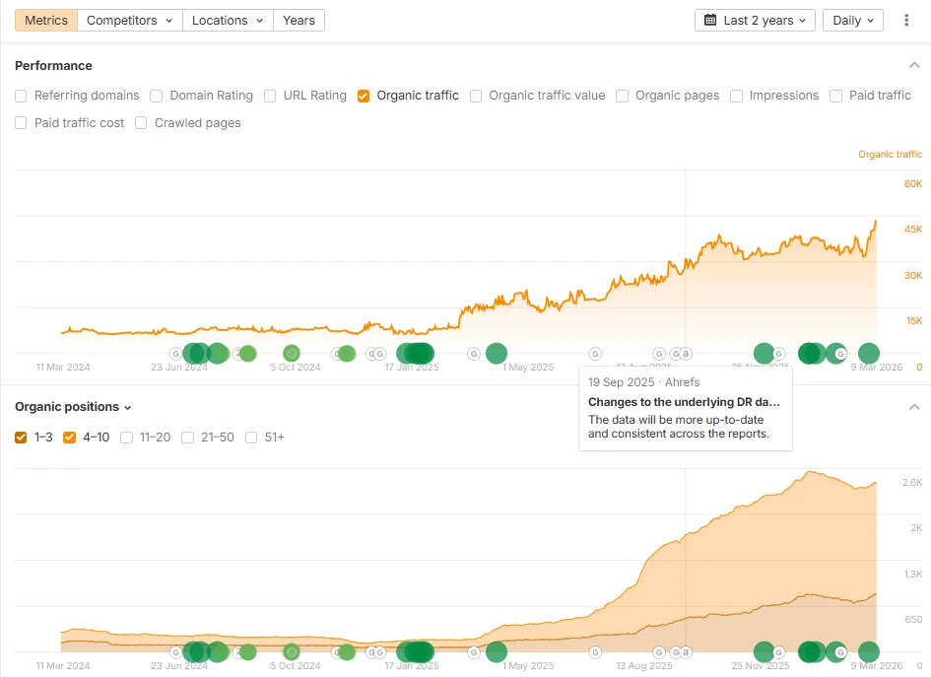Open the Competitors dropdown button

(x=129, y=20)
